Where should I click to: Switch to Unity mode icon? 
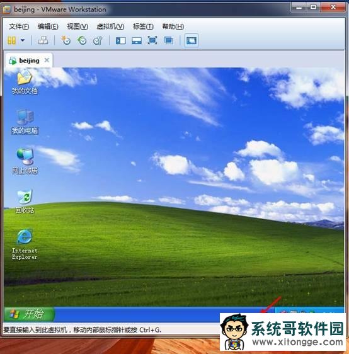click(169, 41)
